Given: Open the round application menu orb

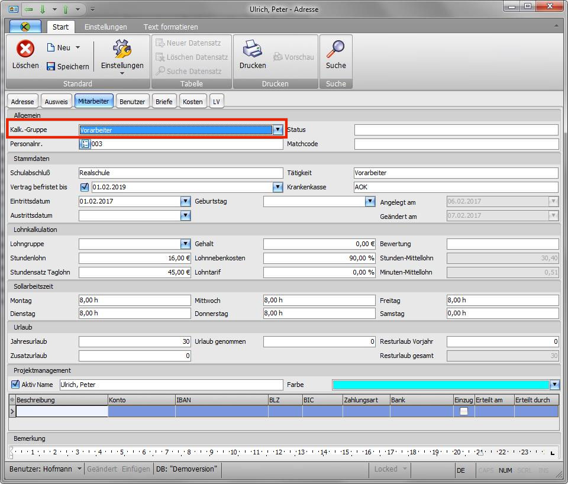Looking at the screenshot, I should [25, 27].
